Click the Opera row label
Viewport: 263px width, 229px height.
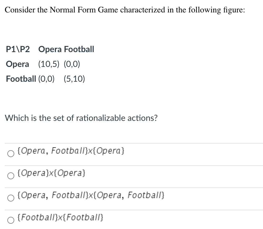[x=17, y=64]
